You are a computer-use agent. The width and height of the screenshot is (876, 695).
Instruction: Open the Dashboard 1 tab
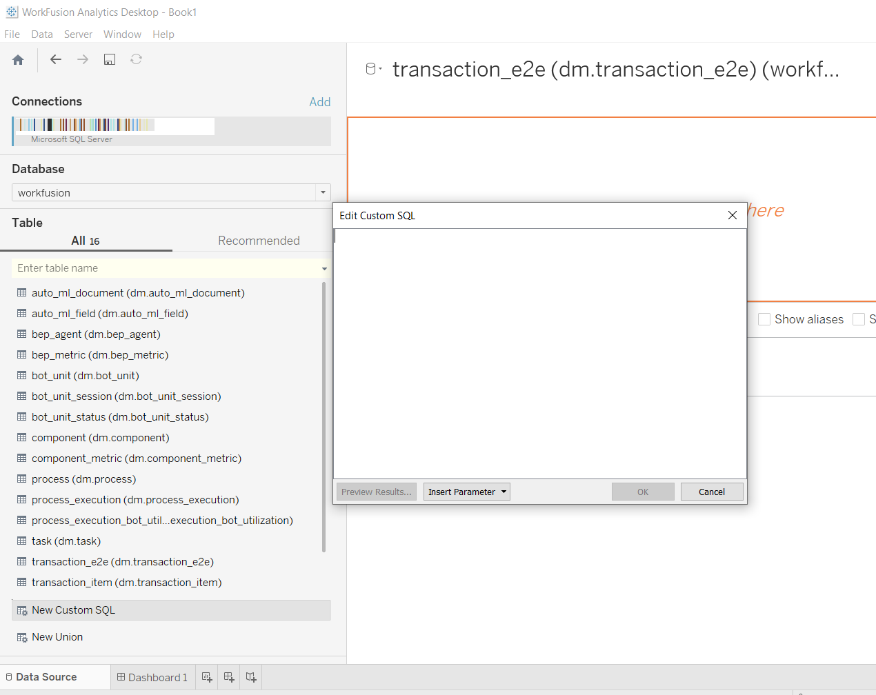(x=152, y=677)
